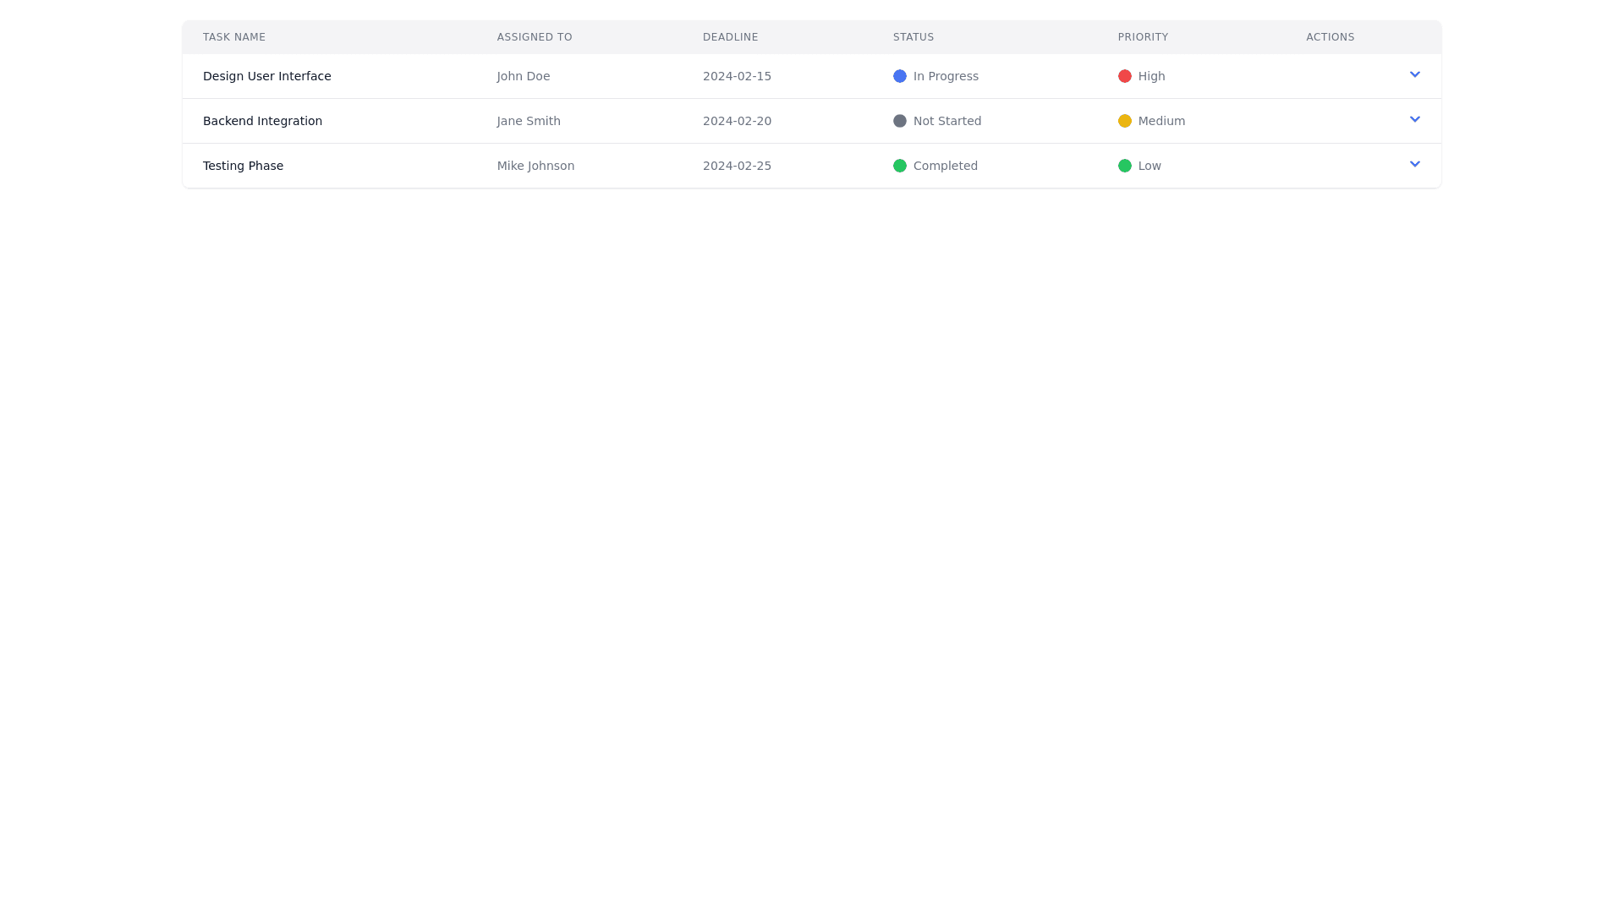Click the red High priority dot
Viewport: 1624px width, 913px height.
click(1125, 76)
